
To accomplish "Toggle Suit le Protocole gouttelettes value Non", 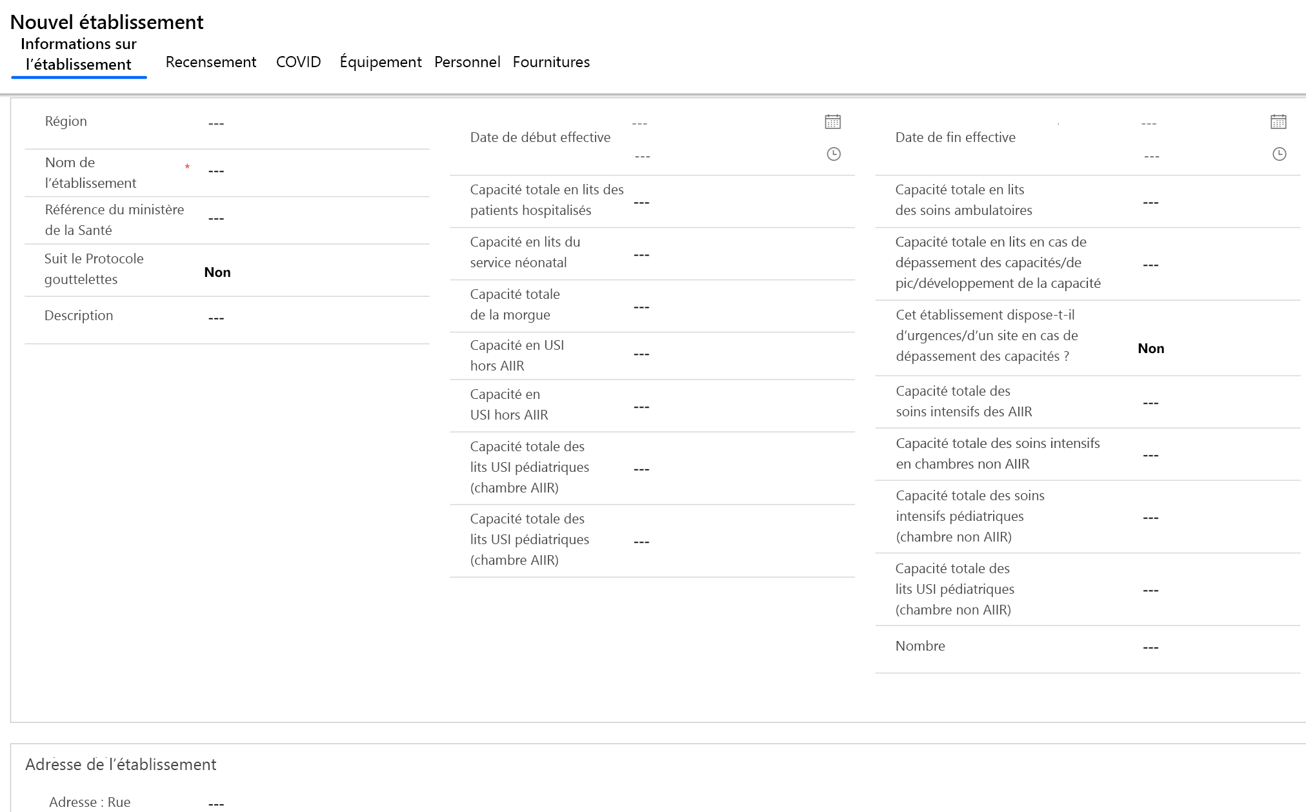I will click(x=217, y=272).
